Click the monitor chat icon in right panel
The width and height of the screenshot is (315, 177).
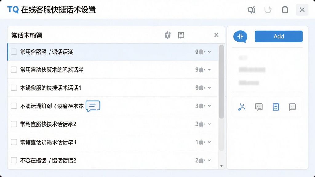[258, 107]
